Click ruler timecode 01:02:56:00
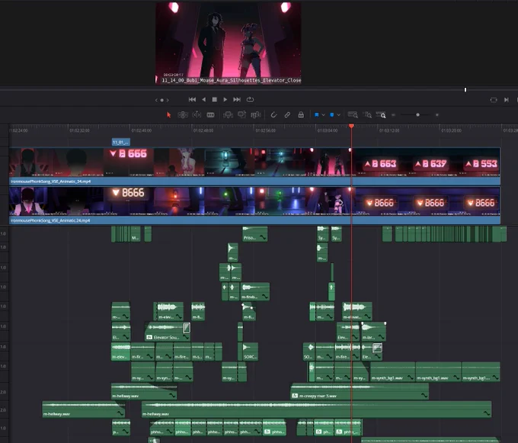The image size is (518, 443). tap(265, 130)
